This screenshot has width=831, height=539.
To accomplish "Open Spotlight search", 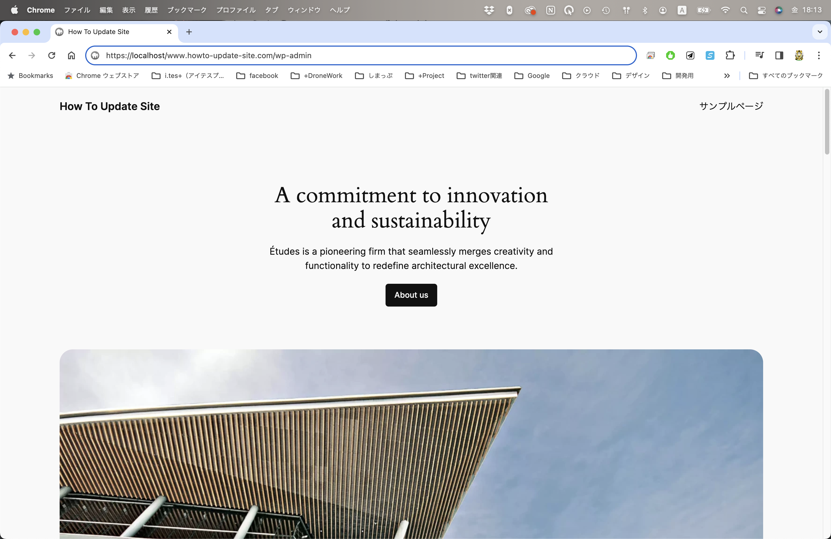I will [x=744, y=10].
